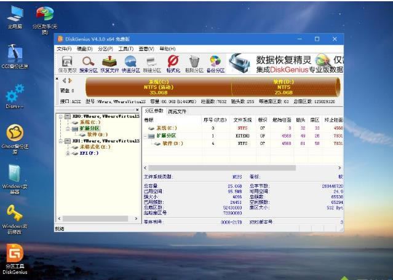Close the disk map pane with small x
The image size is (393, 280).
57,79
